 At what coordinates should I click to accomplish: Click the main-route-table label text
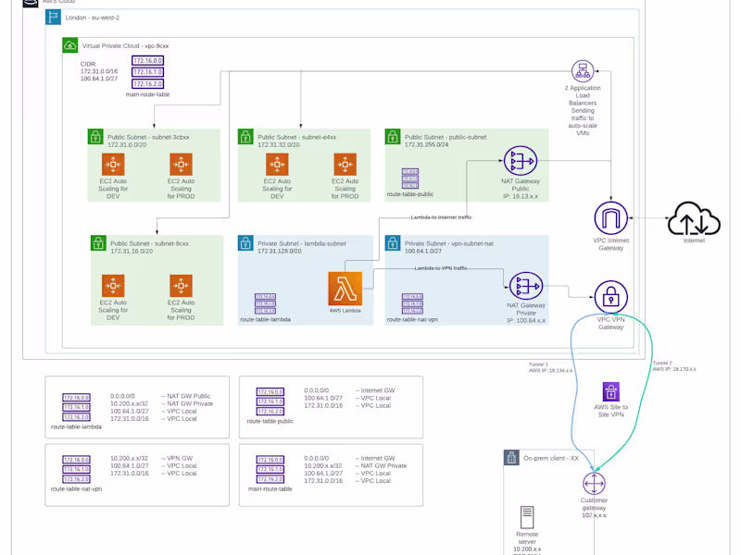click(148, 95)
